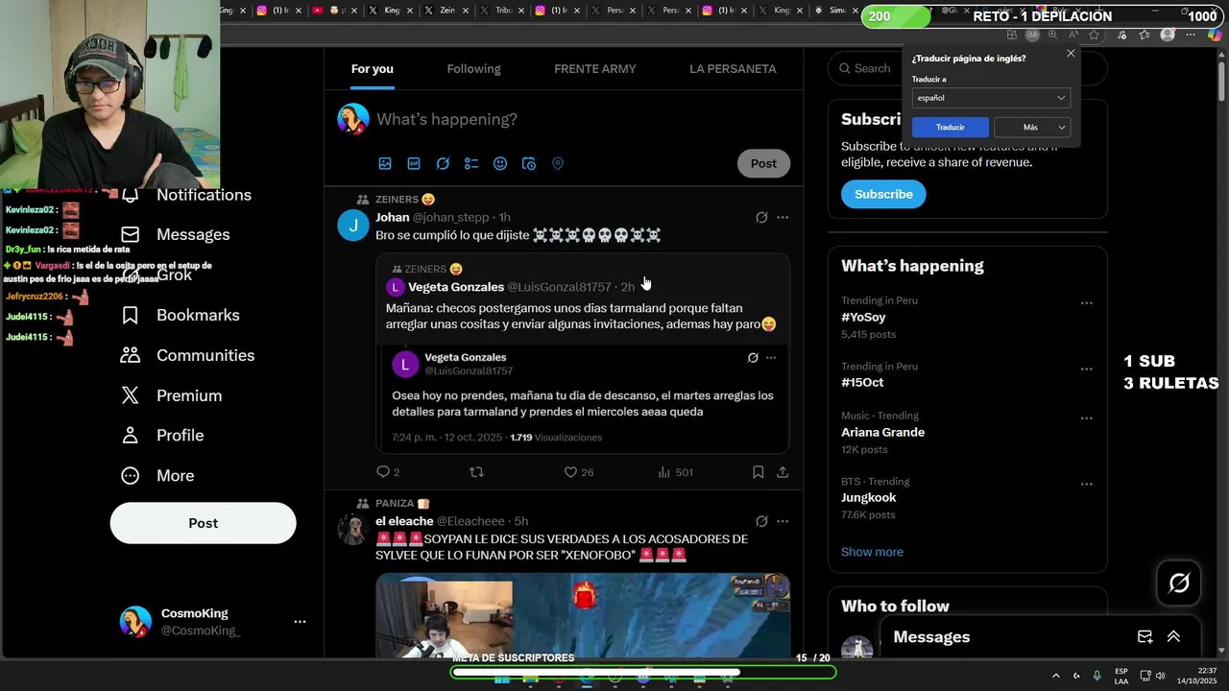Viewport: 1229px width, 691px height.
Task: Open Grok explain icon on Johan's post
Action: [761, 218]
